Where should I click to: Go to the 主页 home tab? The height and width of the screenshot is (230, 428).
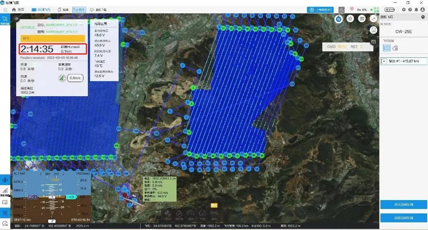pyautogui.click(x=18, y=9)
